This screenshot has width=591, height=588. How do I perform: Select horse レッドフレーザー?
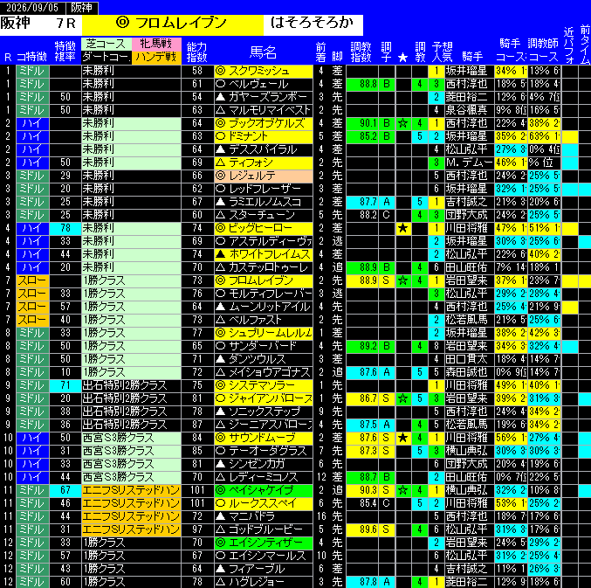click(264, 189)
